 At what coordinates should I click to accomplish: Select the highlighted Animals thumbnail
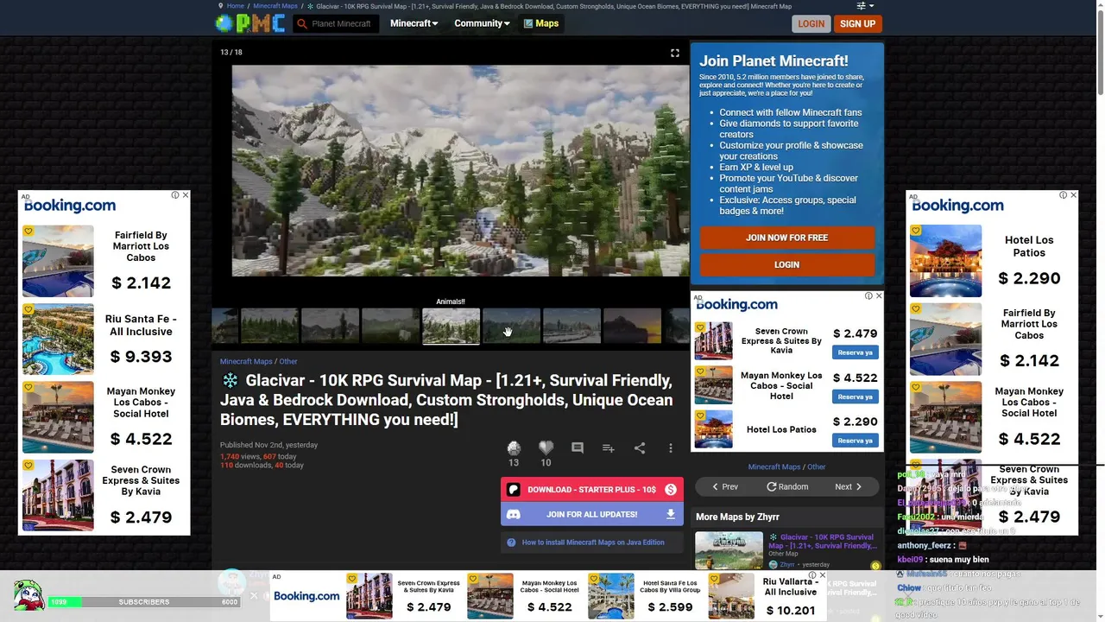pos(451,326)
